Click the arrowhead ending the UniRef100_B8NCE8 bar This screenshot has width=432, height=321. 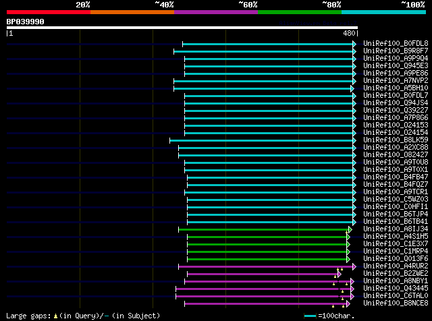point(348,304)
